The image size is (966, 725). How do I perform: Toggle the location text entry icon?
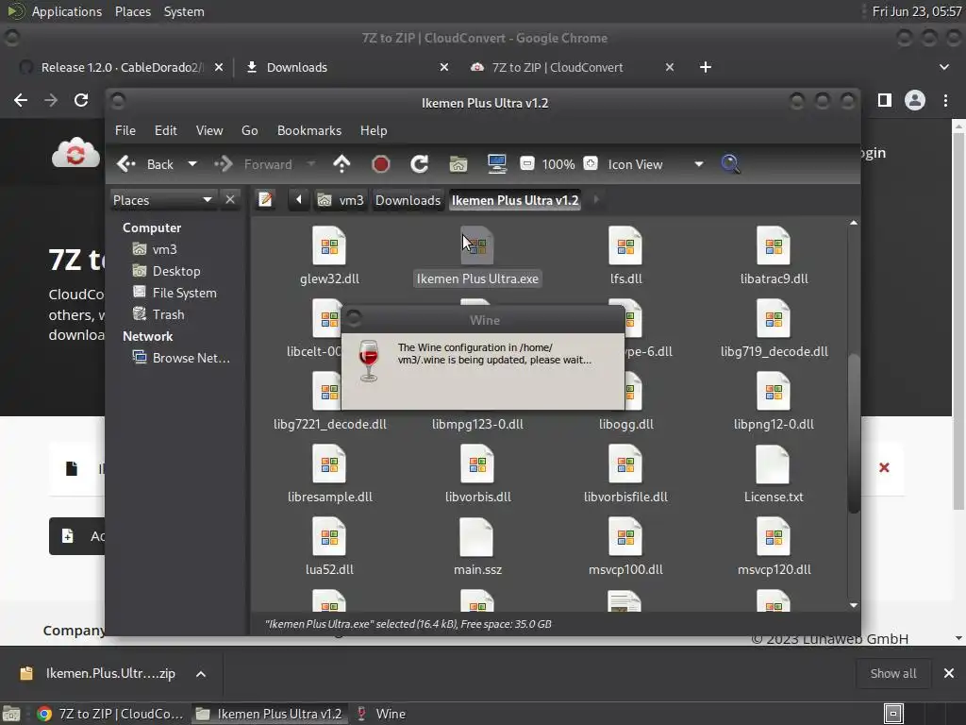(265, 200)
